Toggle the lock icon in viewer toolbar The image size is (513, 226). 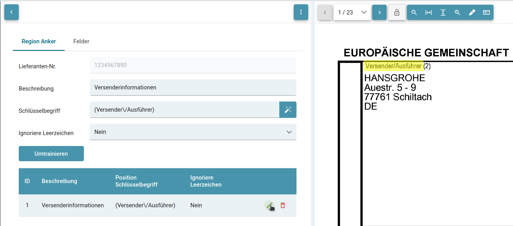(397, 12)
